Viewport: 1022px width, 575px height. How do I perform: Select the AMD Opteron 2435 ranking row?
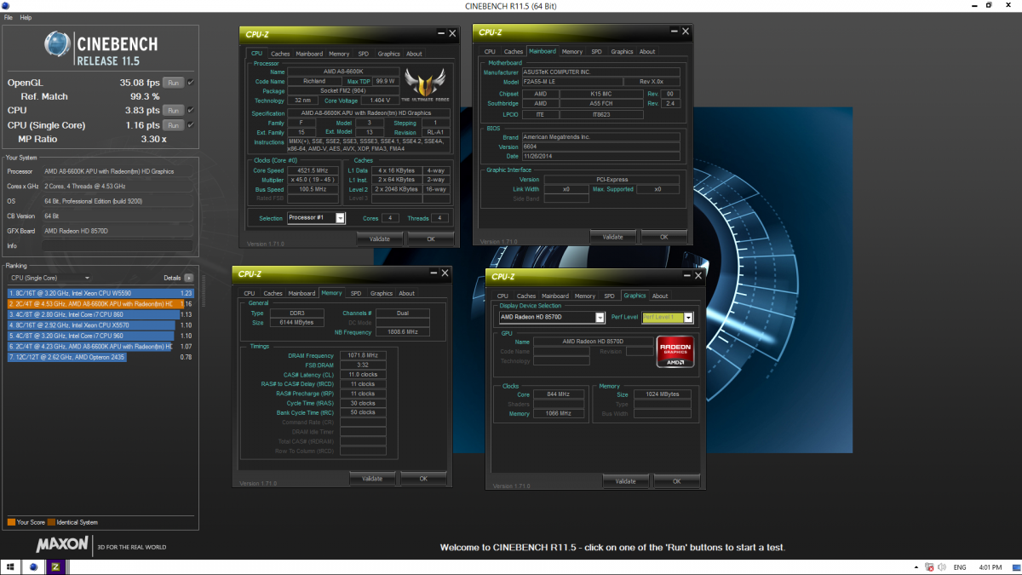click(100, 357)
